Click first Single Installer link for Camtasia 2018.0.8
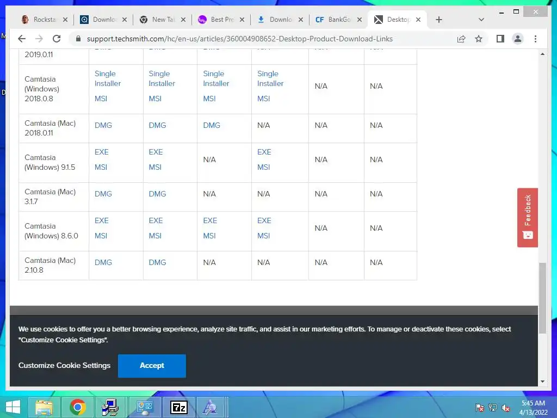The image size is (557, 418). [x=108, y=78]
